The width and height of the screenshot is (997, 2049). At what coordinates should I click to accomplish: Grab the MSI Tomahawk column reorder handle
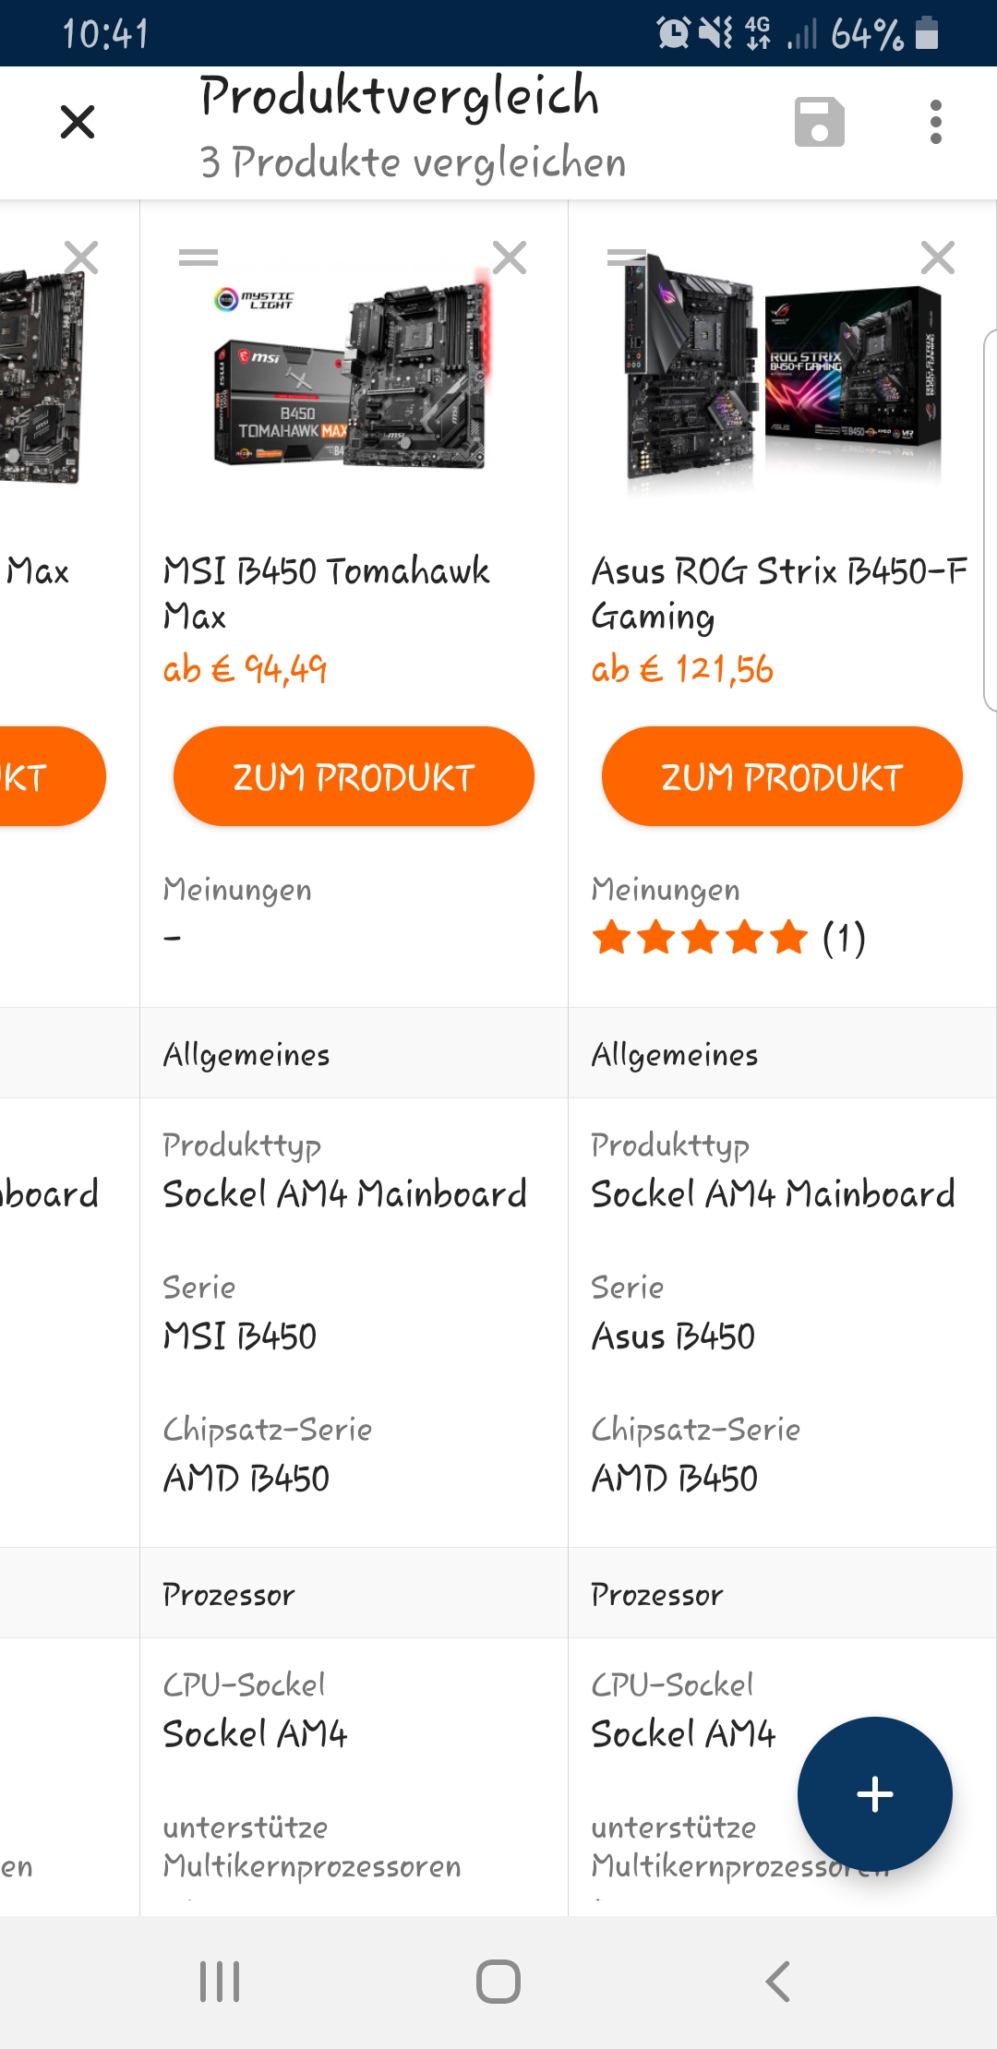click(198, 258)
